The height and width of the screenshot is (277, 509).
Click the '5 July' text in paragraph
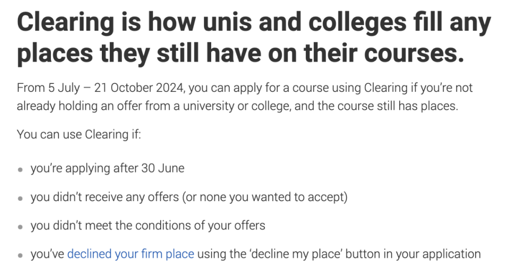coord(64,88)
